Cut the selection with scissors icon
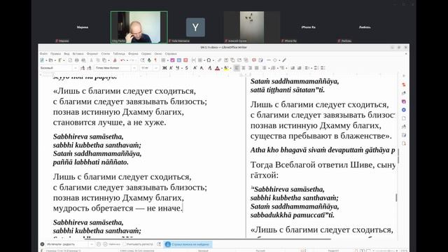This screenshot has height=252, width=448. (x=92, y=60)
